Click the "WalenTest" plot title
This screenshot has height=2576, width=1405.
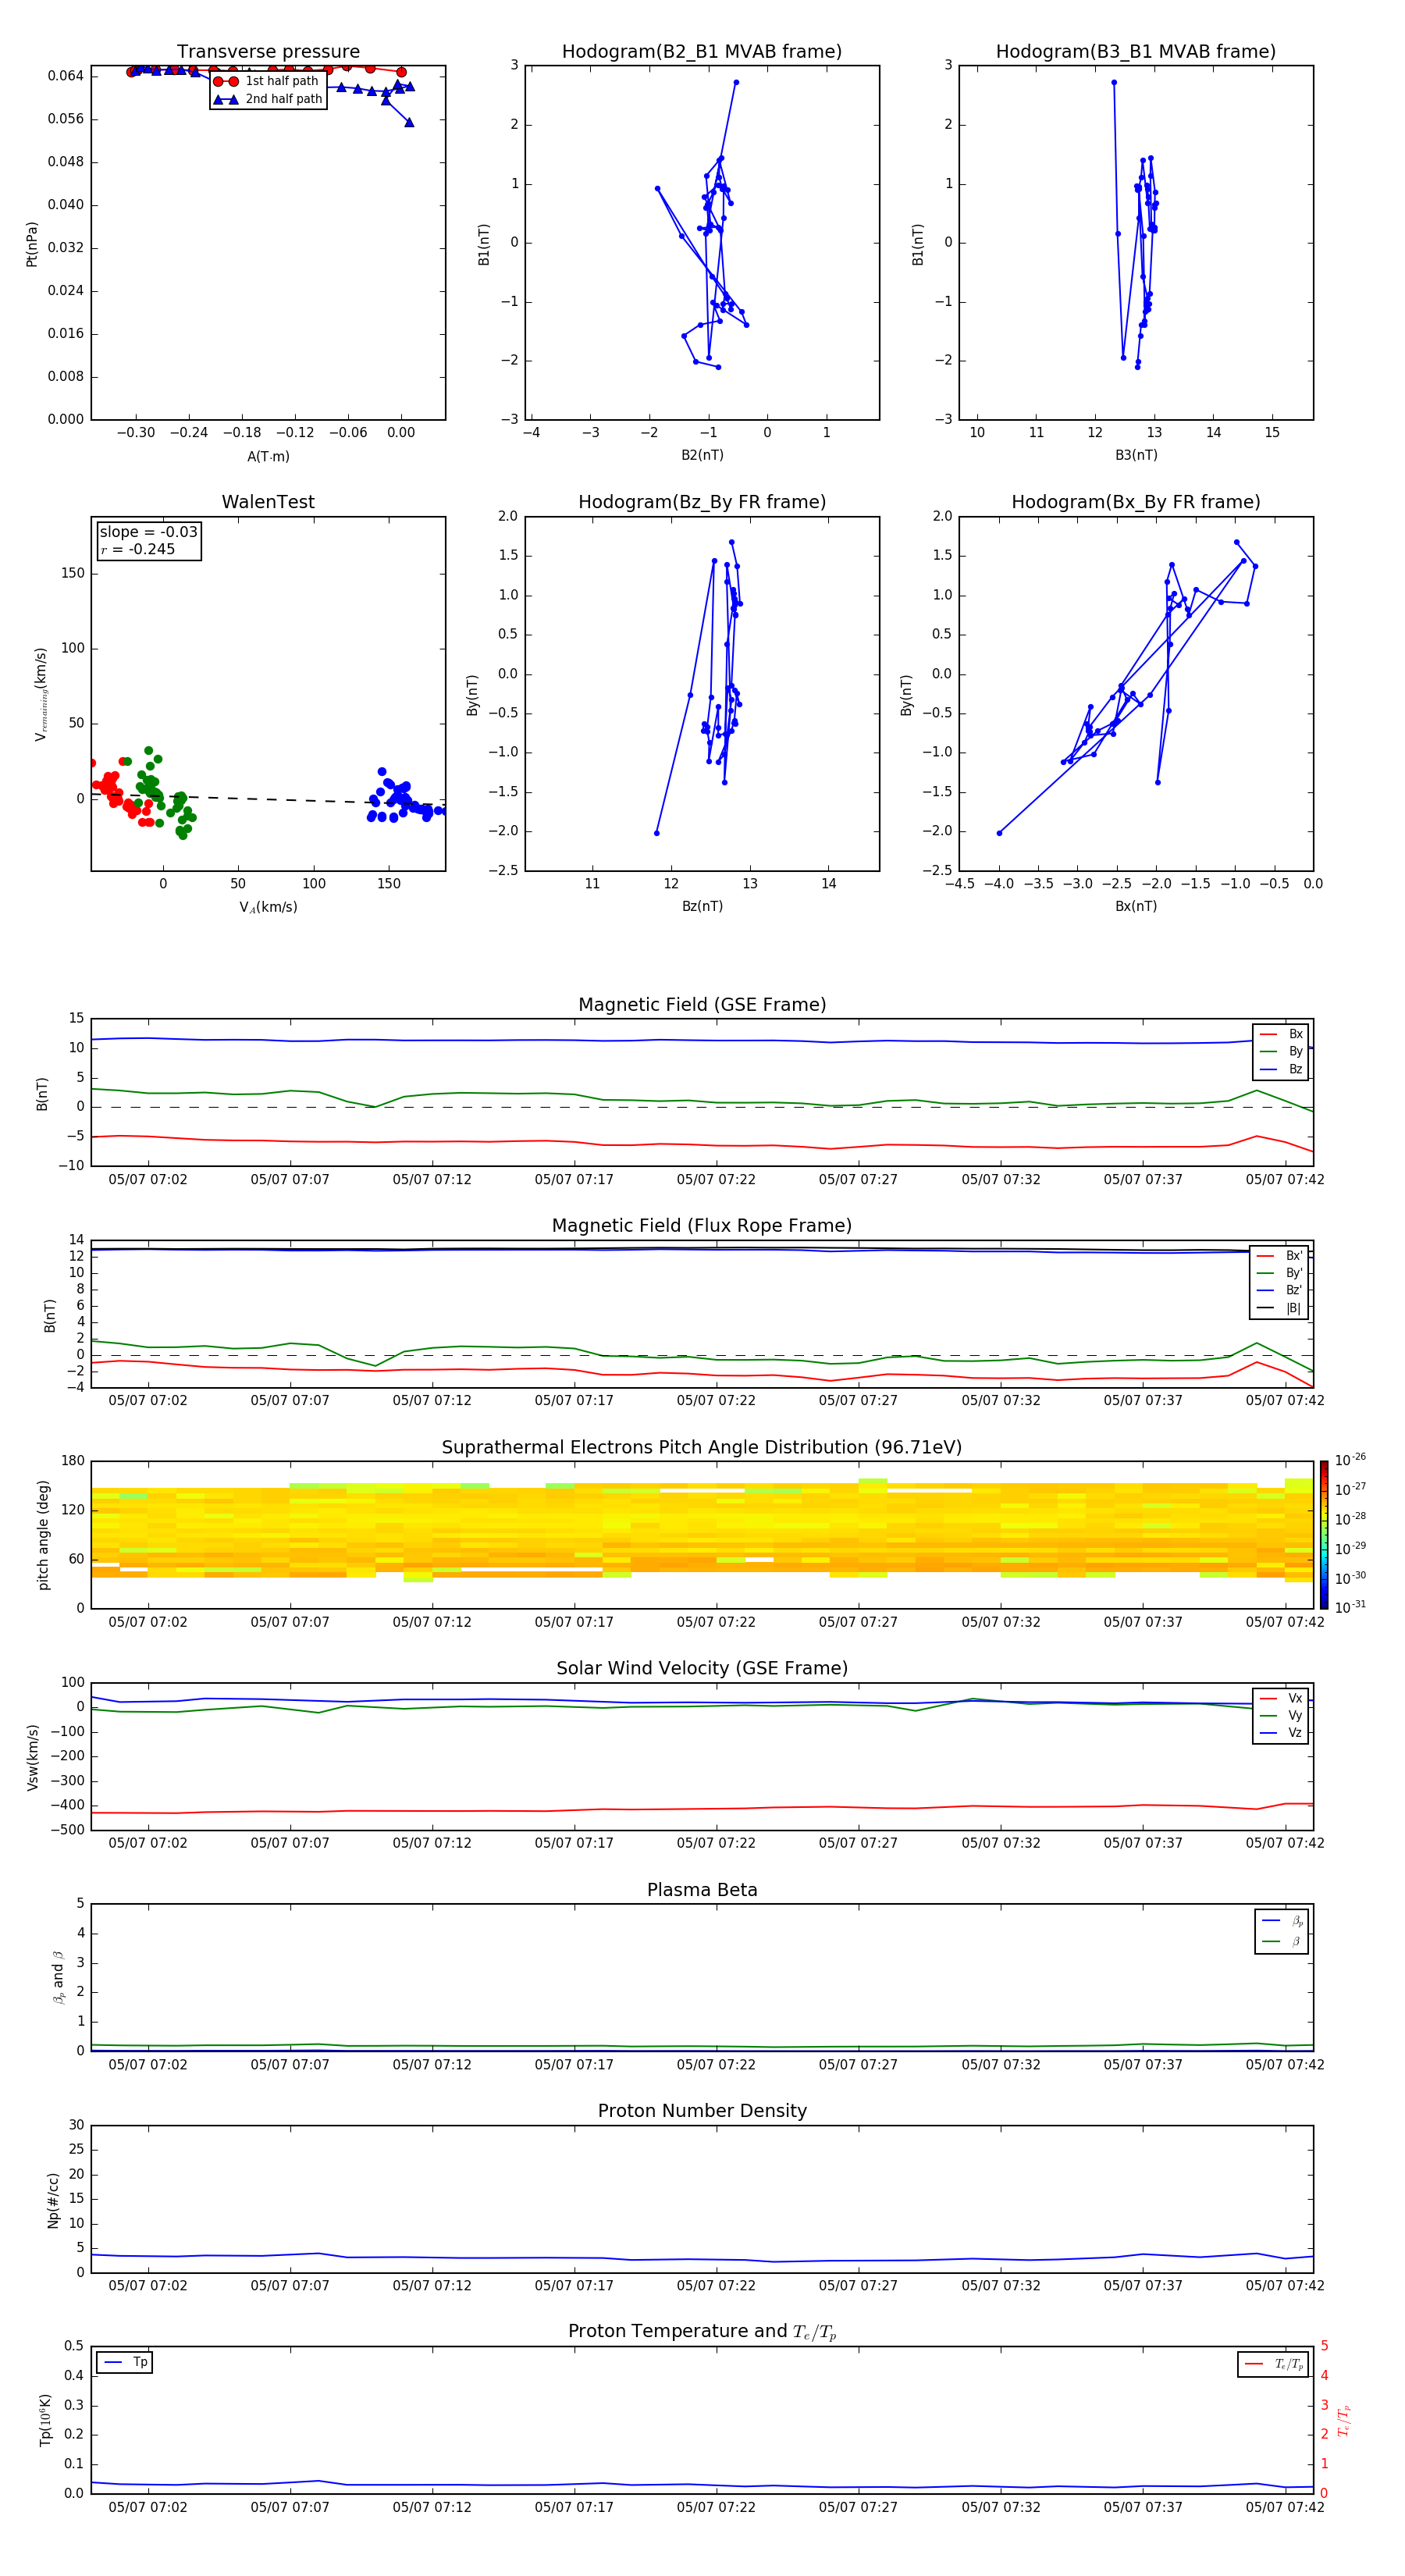pyautogui.click(x=268, y=502)
